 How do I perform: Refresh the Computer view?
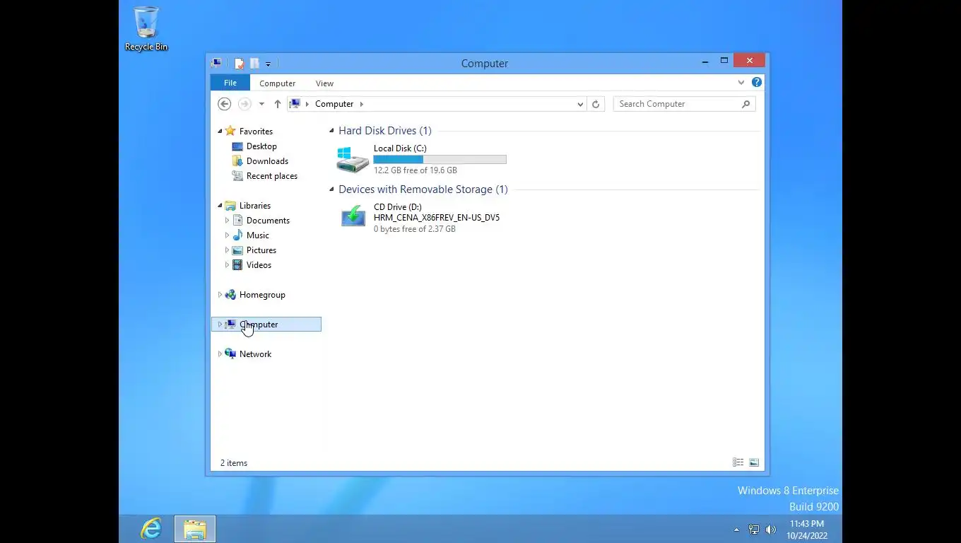(596, 104)
